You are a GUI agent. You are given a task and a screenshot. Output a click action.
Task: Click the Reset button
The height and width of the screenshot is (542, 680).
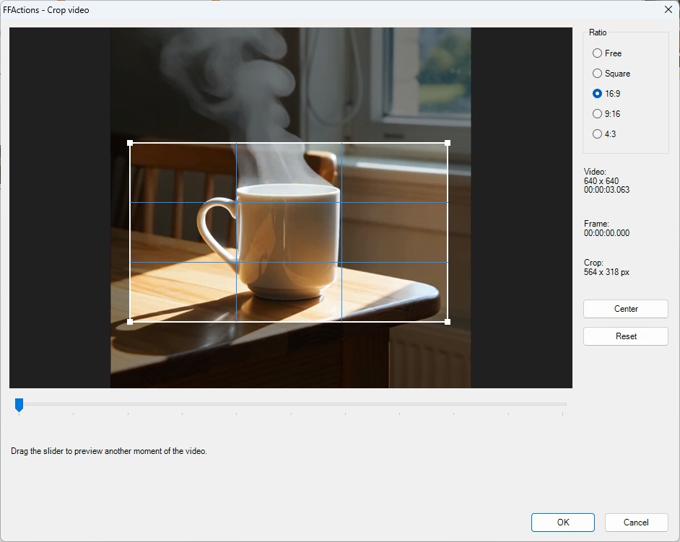tap(625, 336)
